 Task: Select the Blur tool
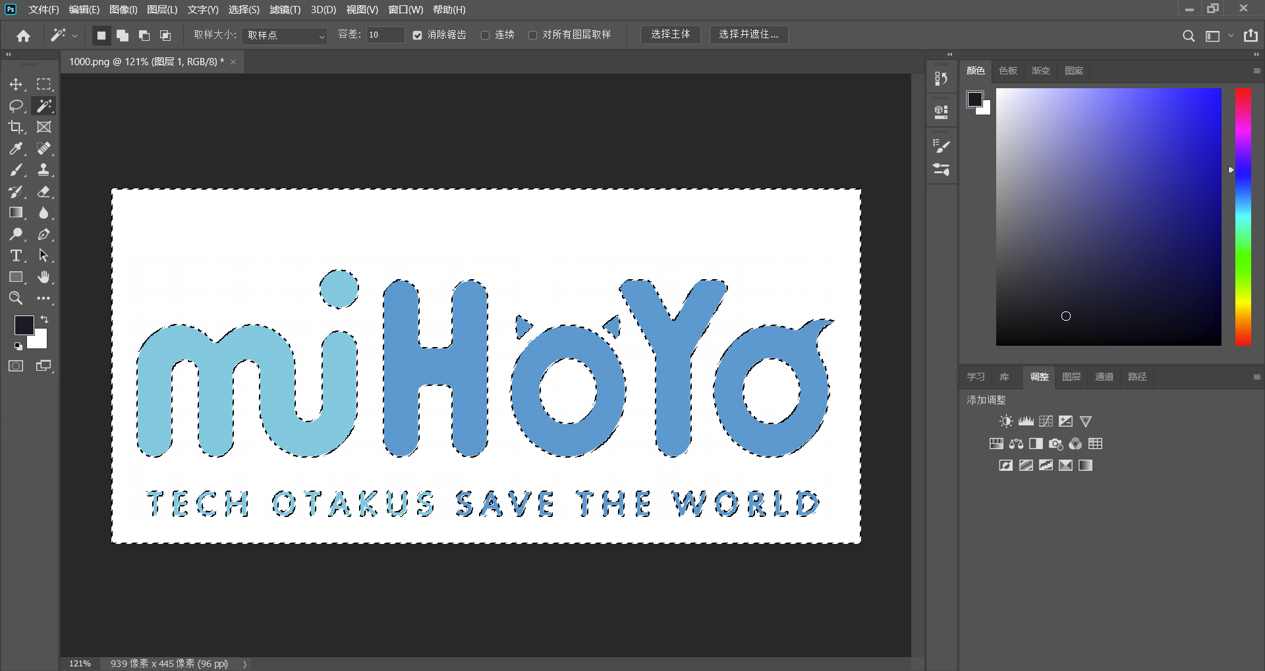pos(43,213)
